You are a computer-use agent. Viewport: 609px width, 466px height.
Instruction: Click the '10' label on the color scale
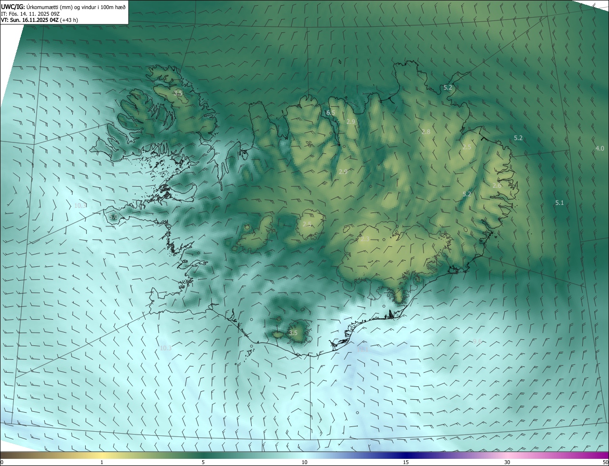(x=304, y=462)
